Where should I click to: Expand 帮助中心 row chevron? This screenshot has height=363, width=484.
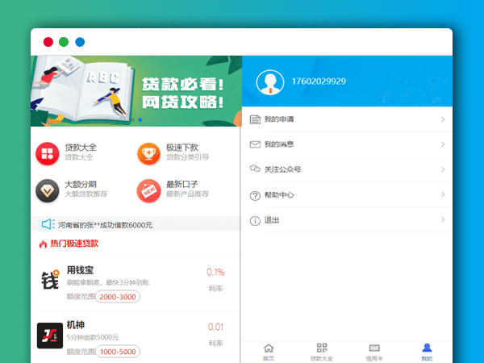(443, 194)
